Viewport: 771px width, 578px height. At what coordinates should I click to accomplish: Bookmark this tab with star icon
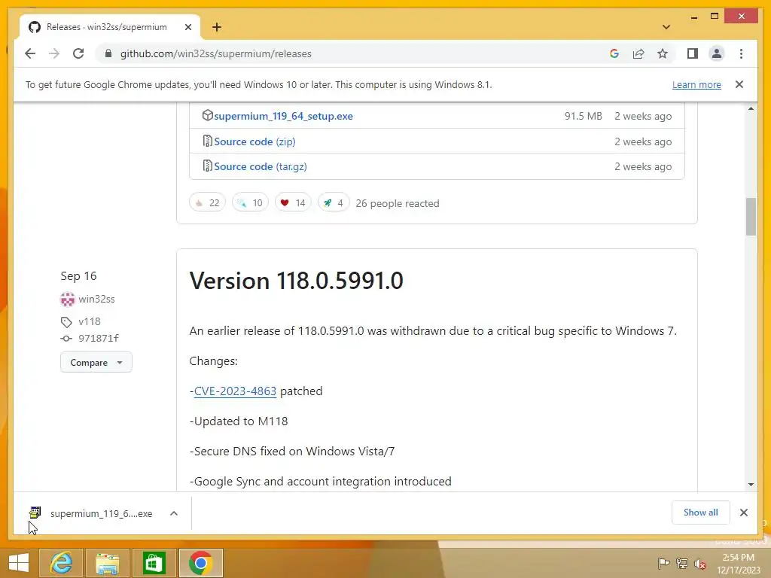click(663, 53)
